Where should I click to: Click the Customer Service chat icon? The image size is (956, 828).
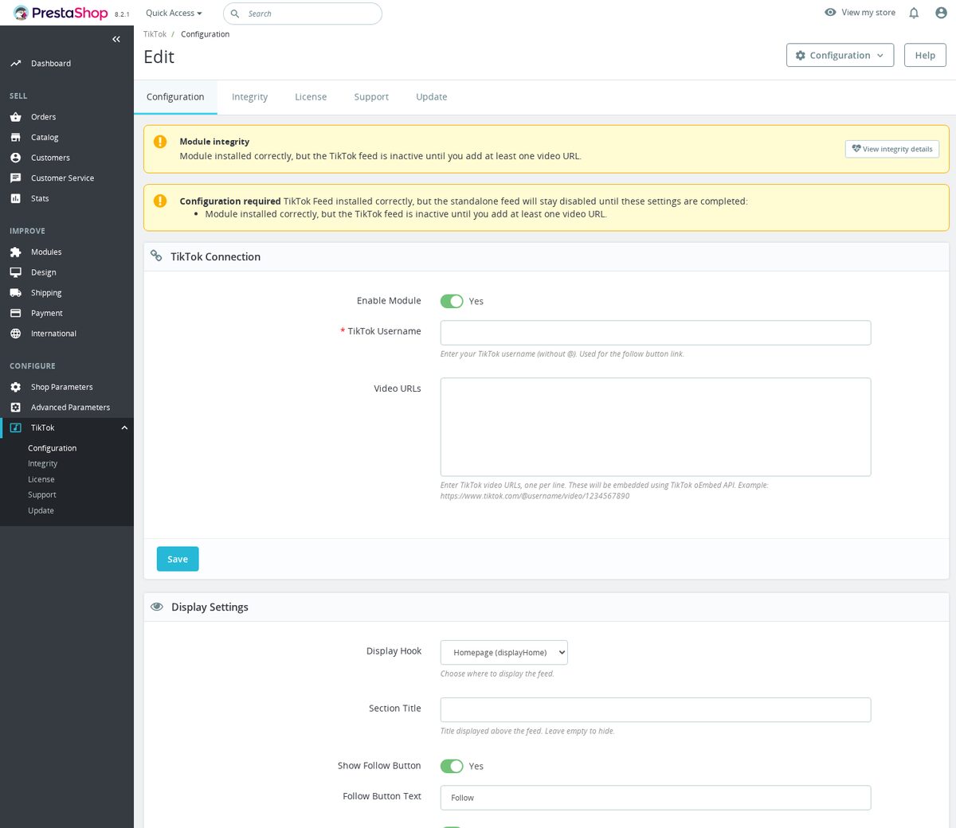(15, 178)
